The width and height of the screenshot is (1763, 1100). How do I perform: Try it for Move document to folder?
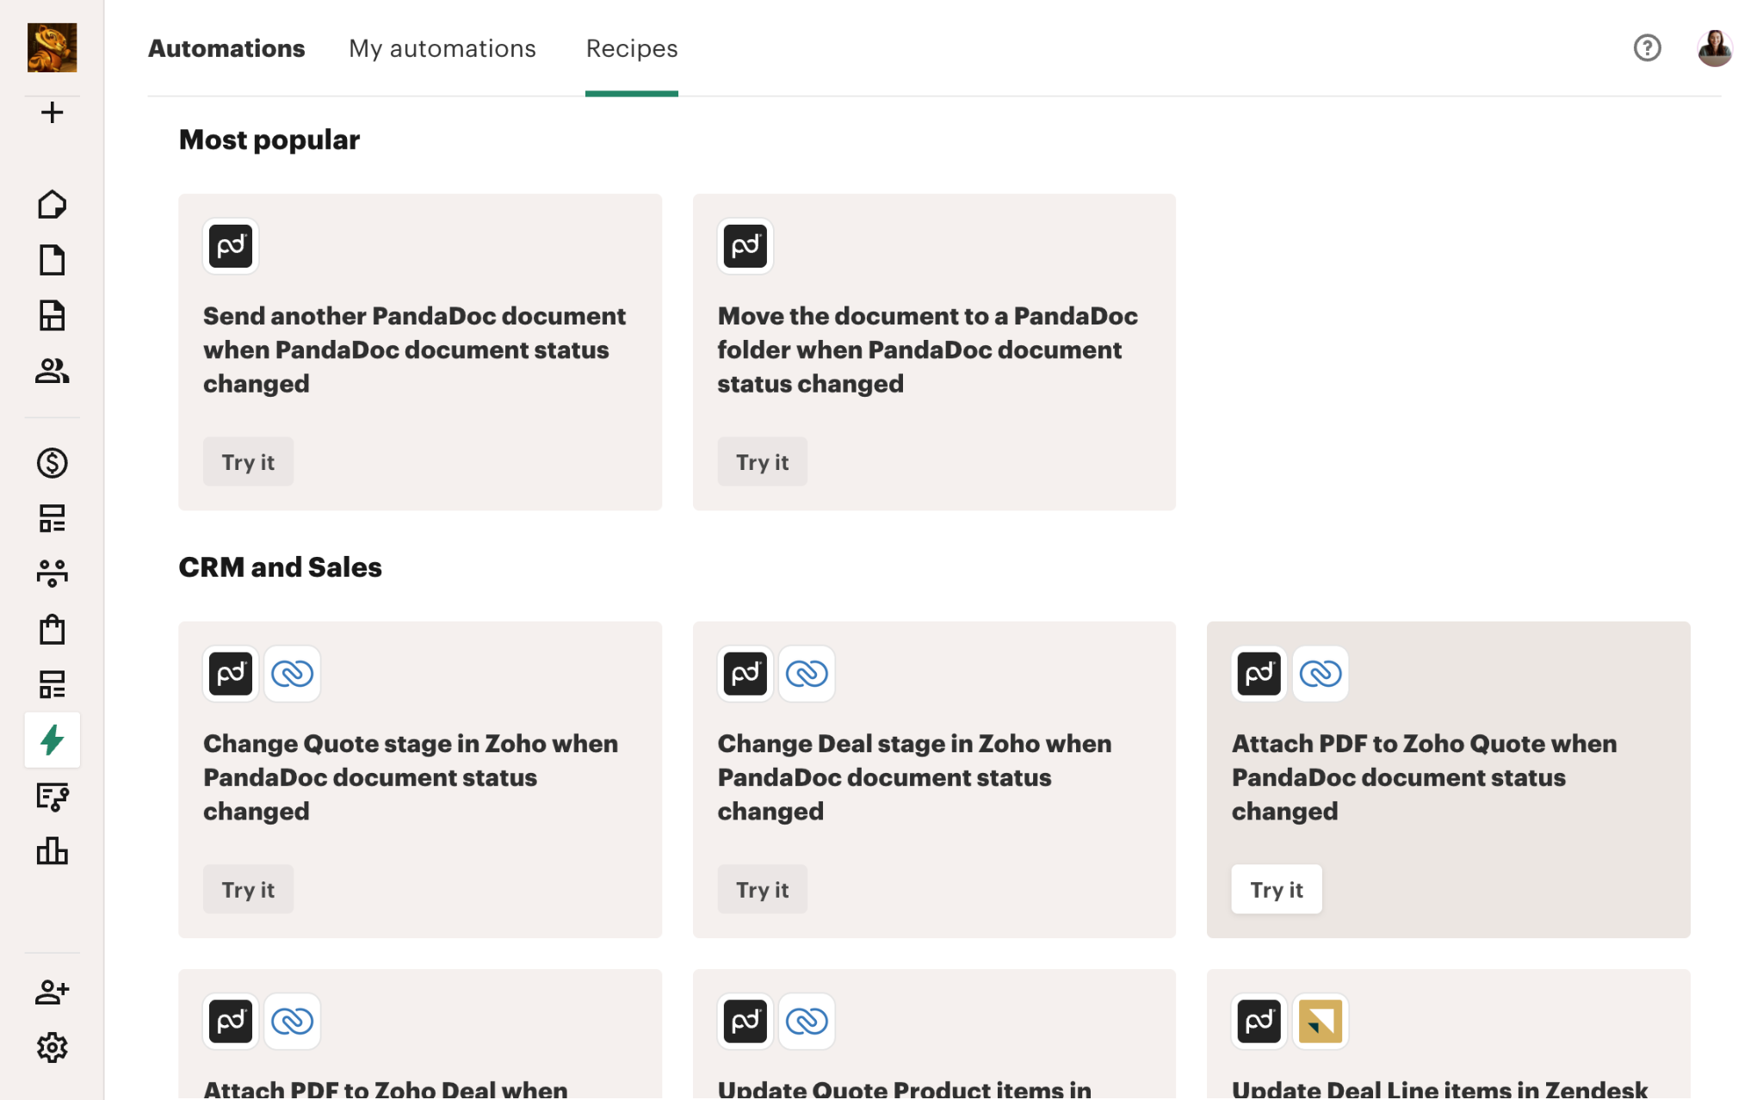[762, 462]
